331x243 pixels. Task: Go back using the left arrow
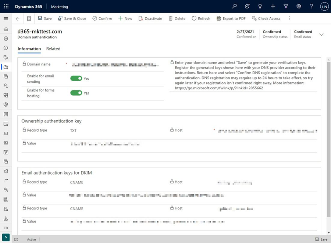point(18,18)
